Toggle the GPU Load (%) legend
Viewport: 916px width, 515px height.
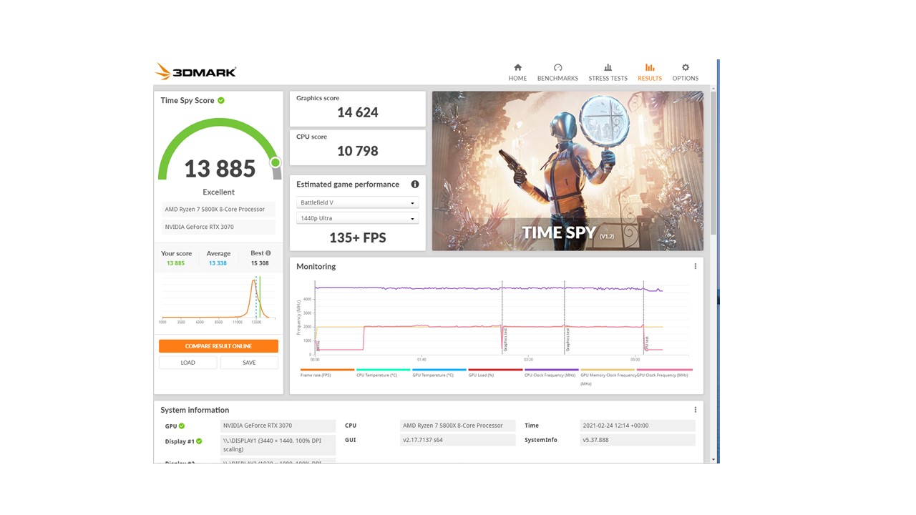[495, 373]
